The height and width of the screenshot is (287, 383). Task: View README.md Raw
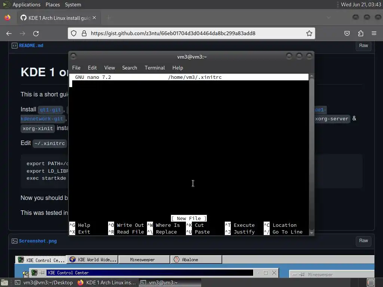tap(364, 46)
